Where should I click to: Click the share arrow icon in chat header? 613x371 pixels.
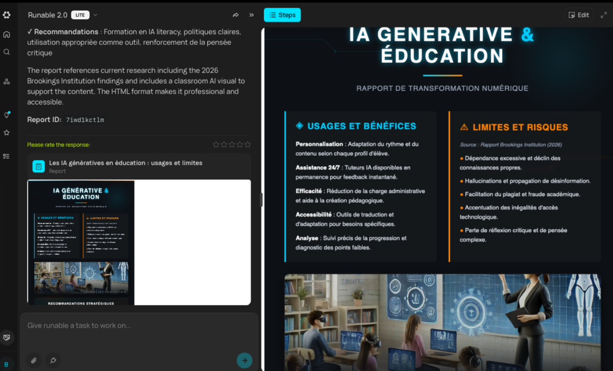[x=236, y=15]
